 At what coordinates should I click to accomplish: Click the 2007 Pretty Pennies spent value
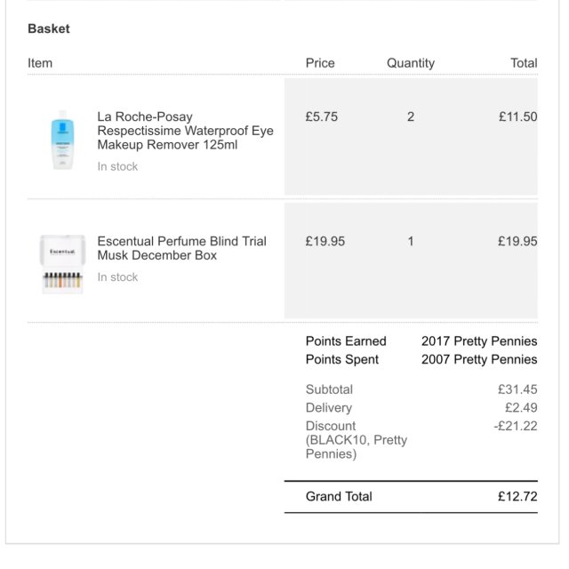click(479, 359)
